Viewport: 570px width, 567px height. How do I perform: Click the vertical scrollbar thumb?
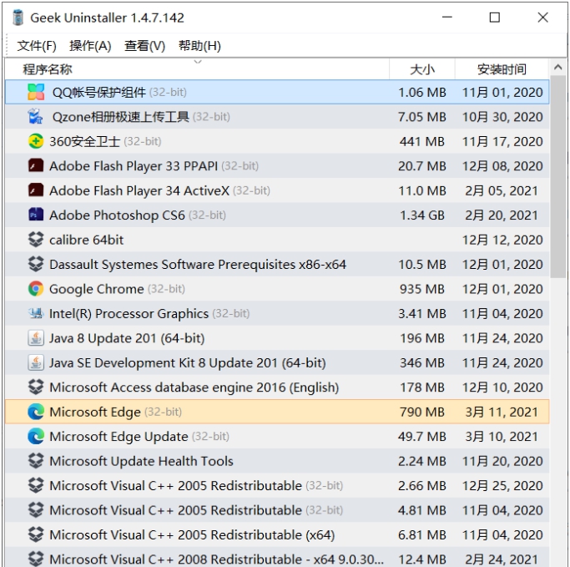(558, 176)
